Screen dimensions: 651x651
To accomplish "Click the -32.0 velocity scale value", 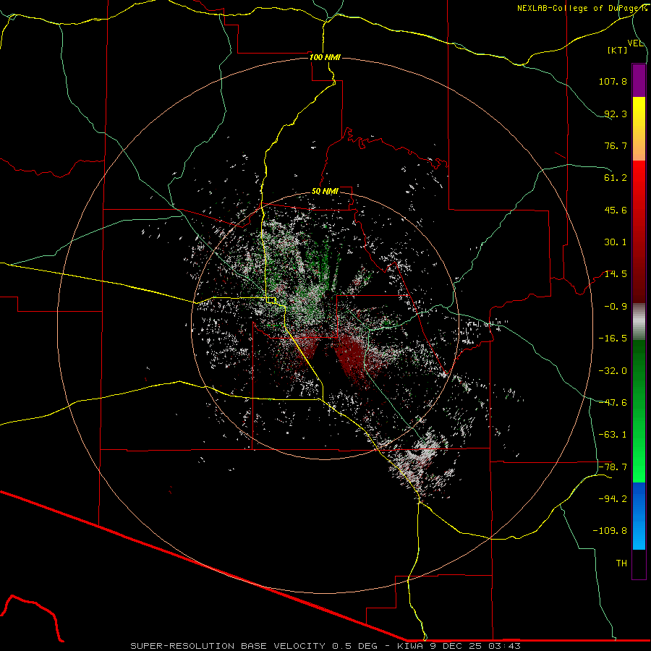I will click(x=613, y=371).
